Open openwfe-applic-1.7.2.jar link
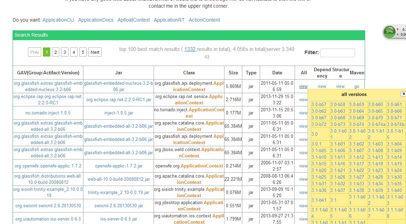The width and height of the screenshot is (406, 224). click(119, 166)
